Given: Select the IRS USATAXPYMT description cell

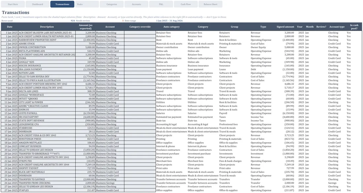Looking at the screenshot, I should 47,117.
